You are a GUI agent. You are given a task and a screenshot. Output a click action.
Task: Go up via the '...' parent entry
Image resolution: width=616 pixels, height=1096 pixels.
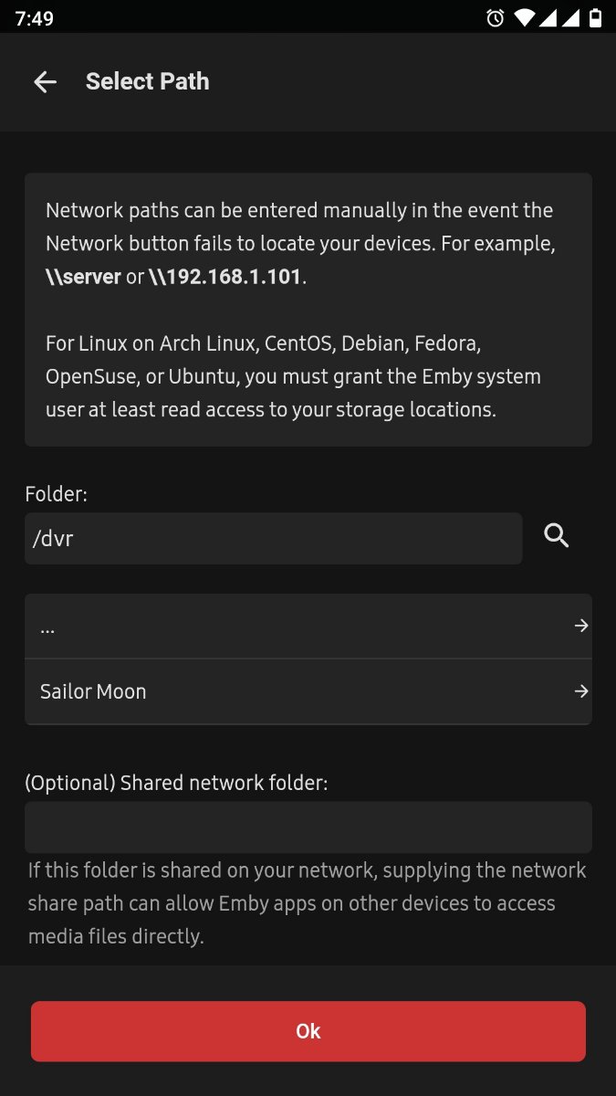[274, 627]
